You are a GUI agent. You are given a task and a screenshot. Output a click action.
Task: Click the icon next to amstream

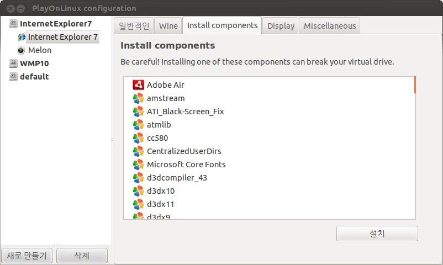tap(138, 98)
